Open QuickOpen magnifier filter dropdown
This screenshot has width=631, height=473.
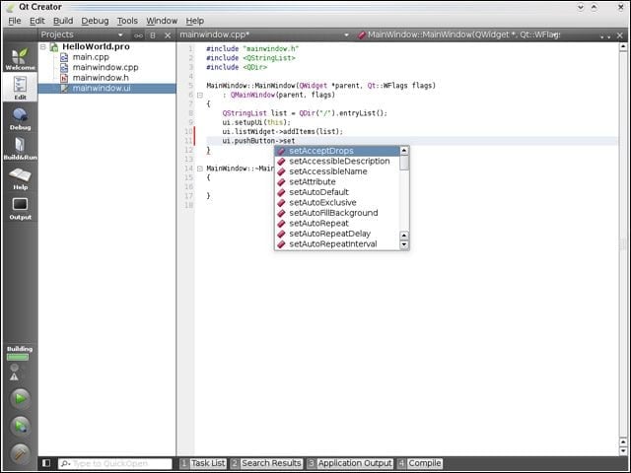[65, 464]
